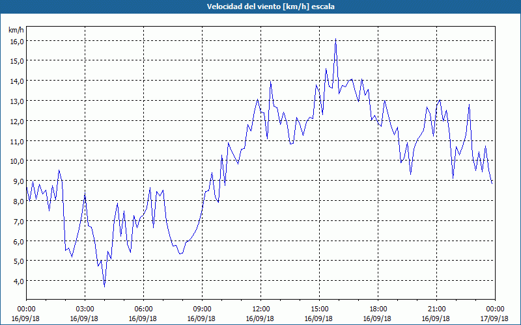
Task: Select the '8,0' y-axis label
Action: pyautogui.click(x=19, y=201)
